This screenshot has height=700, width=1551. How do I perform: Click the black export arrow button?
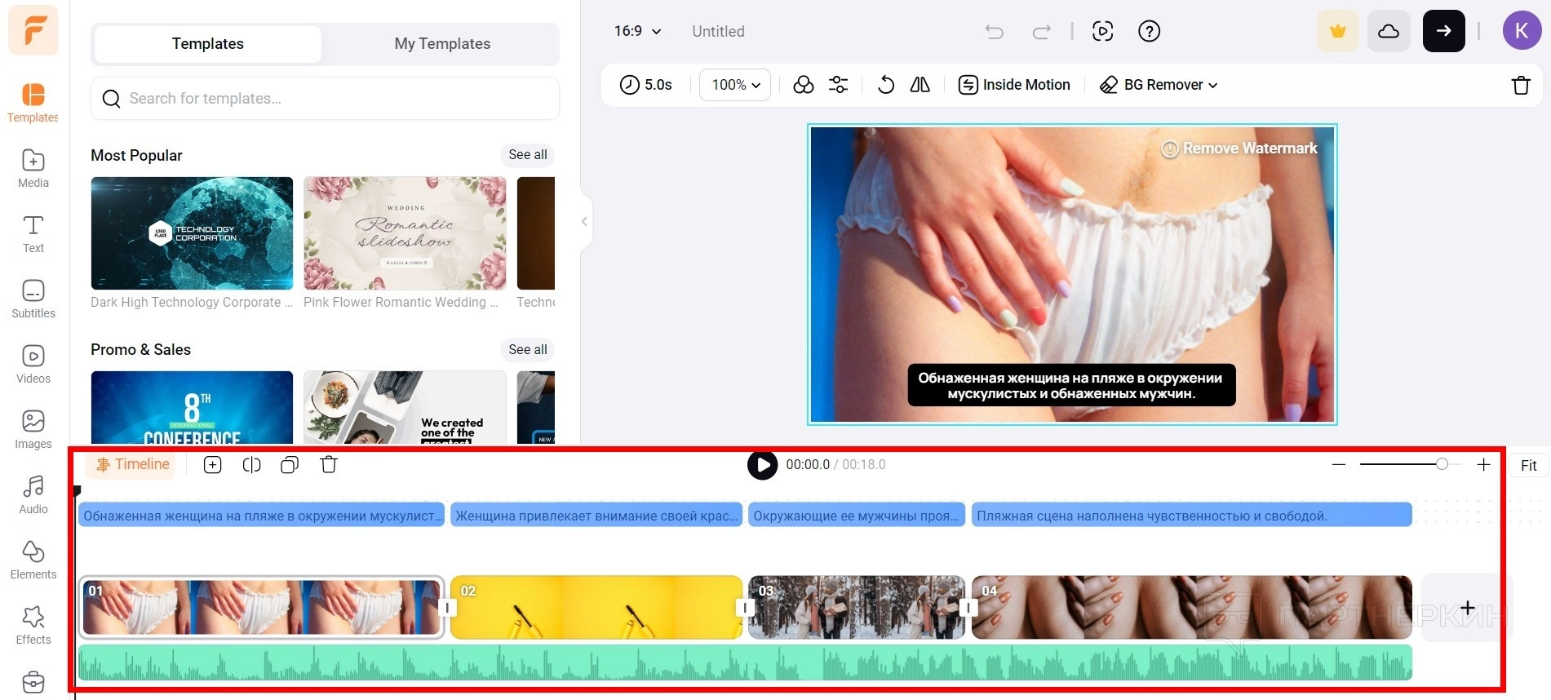click(x=1444, y=31)
